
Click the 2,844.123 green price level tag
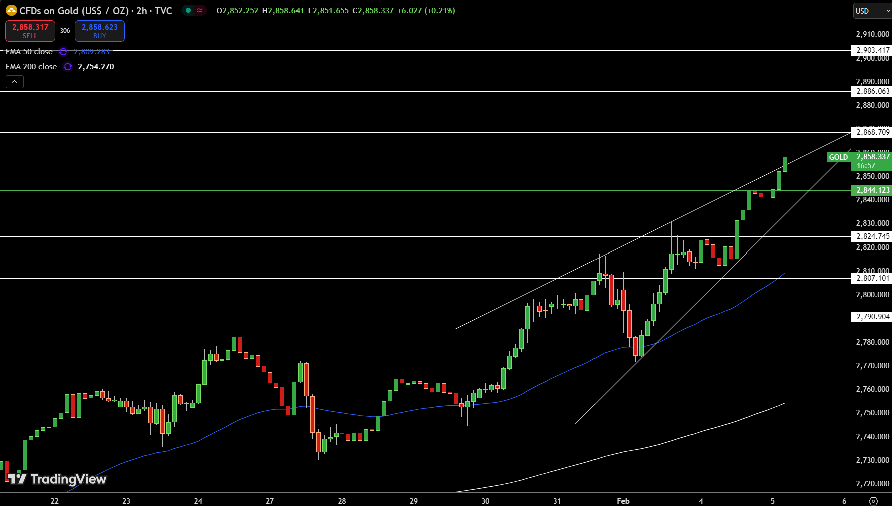click(872, 190)
